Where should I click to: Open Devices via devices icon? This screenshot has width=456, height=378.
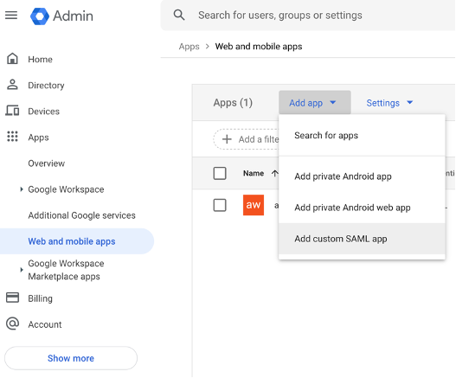coord(12,111)
